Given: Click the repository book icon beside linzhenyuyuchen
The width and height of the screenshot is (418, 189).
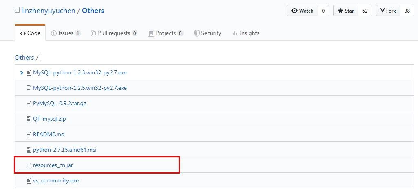Looking at the screenshot, I should tap(17, 11).
